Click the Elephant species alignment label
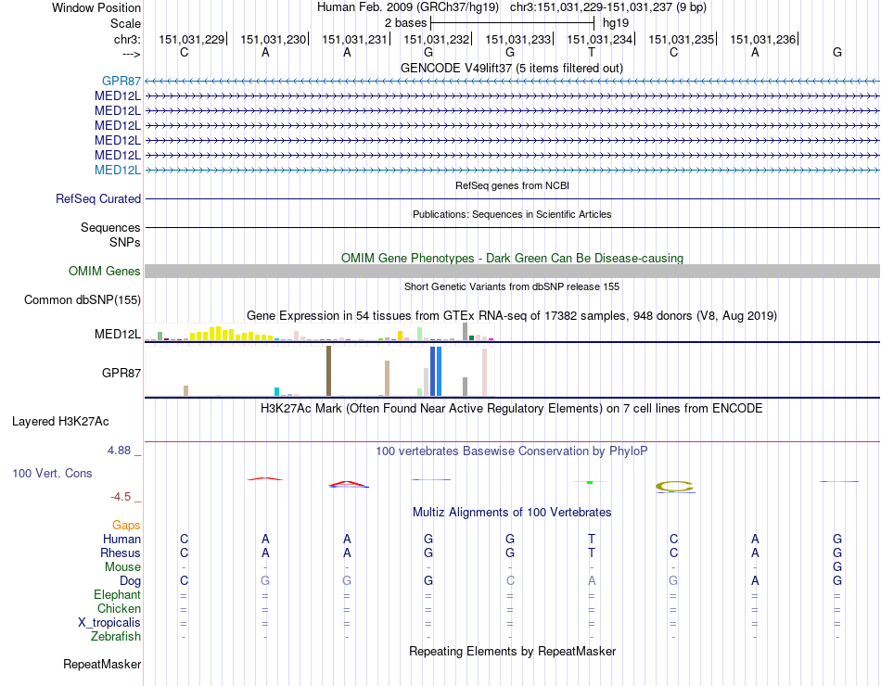 pos(118,595)
